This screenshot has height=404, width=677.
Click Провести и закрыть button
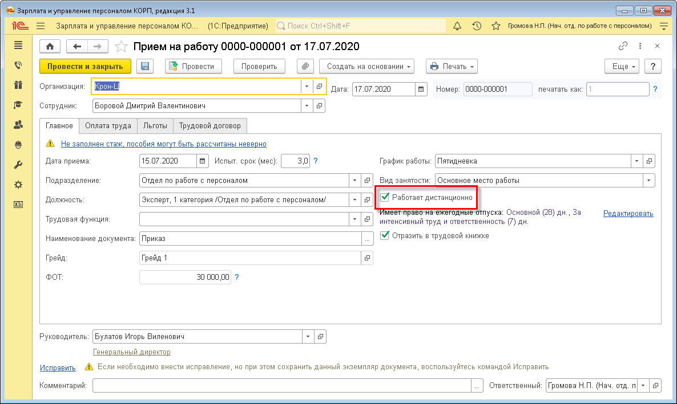tap(85, 67)
